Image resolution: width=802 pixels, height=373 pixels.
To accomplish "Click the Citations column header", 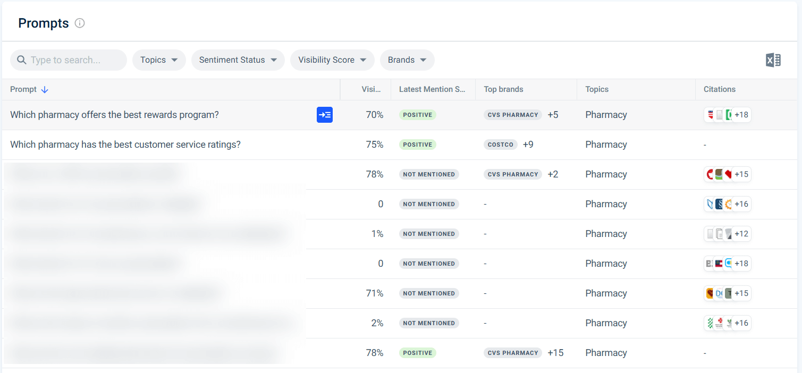I will [720, 89].
